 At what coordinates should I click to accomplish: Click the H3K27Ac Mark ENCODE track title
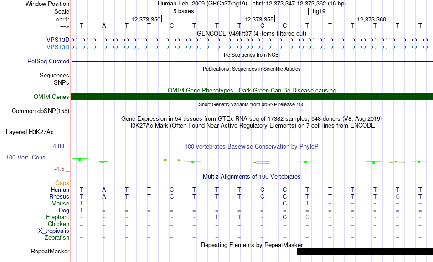(x=252, y=126)
